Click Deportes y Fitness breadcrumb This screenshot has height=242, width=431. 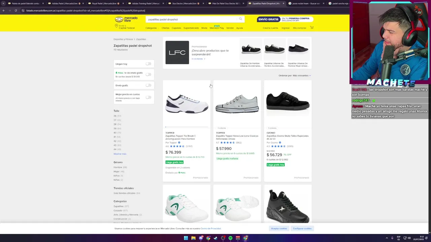coord(123,39)
